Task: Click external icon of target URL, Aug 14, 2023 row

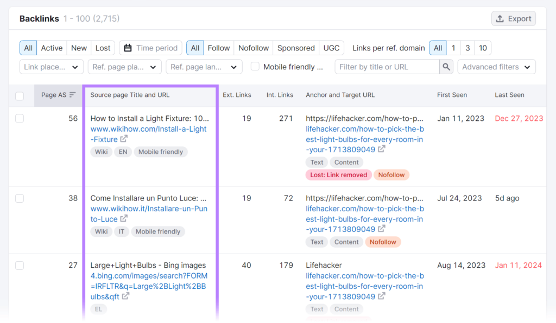Action: (x=382, y=296)
